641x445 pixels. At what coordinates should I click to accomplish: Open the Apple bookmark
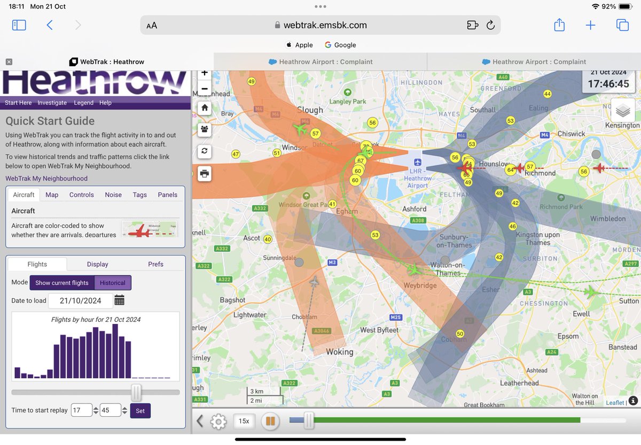[300, 45]
